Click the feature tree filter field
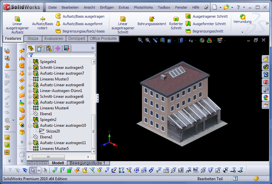Image resolution: width=272 pixels, height=184 pixels. (61, 55)
